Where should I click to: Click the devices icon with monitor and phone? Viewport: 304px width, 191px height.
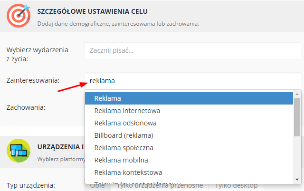tap(19, 151)
